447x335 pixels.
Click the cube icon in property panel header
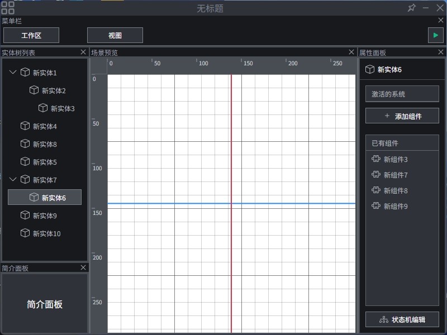pos(370,69)
